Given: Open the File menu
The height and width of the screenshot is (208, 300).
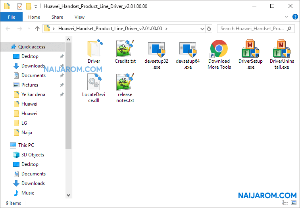Looking at the screenshot, I should pyautogui.click(x=12, y=17).
